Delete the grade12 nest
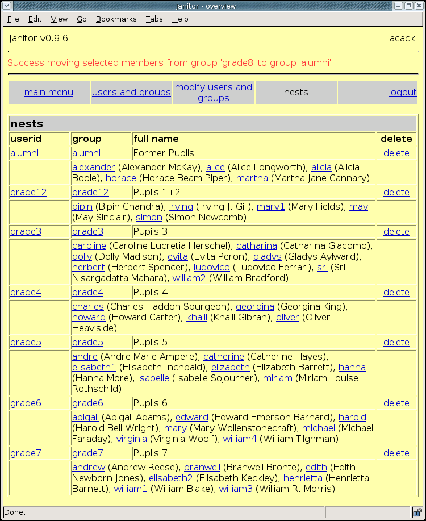This screenshot has height=521, width=426. 396,193
